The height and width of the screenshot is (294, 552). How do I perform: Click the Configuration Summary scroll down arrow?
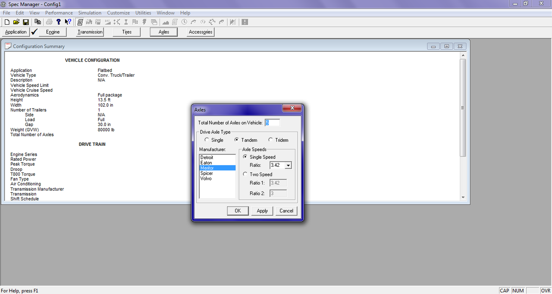point(463,197)
